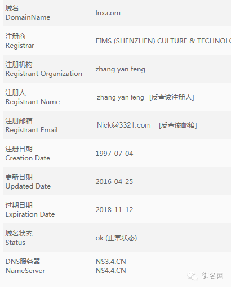Click the status value ok (正常状态)
This screenshot has width=231, height=287.
click(x=116, y=238)
